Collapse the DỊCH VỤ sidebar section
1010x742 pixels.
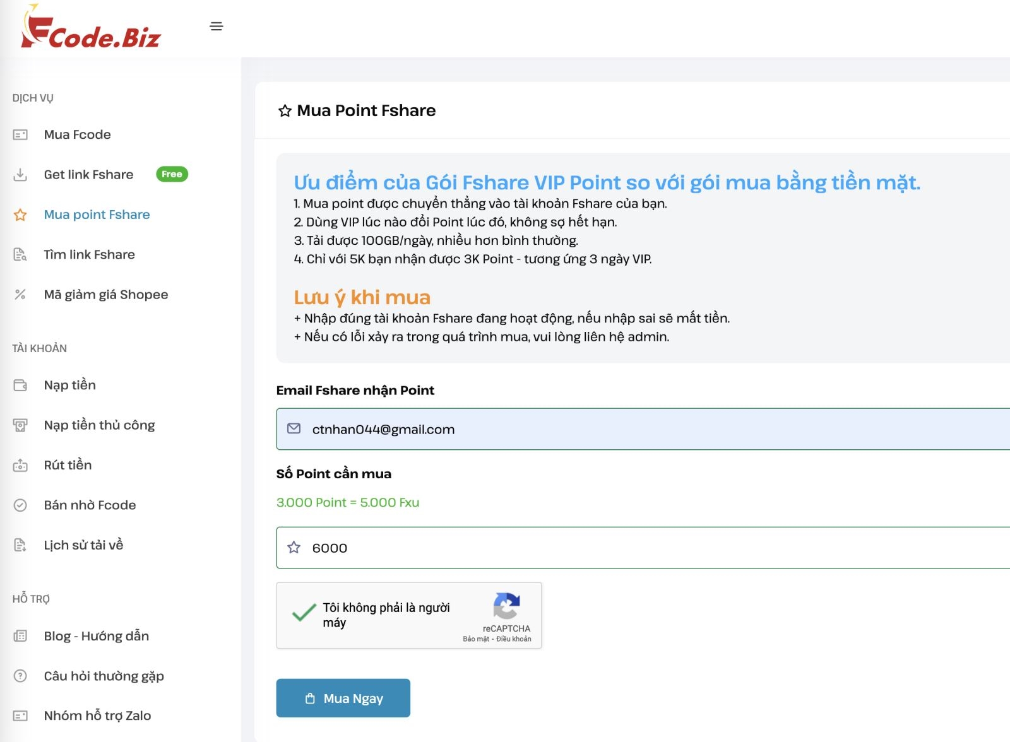(32, 98)
